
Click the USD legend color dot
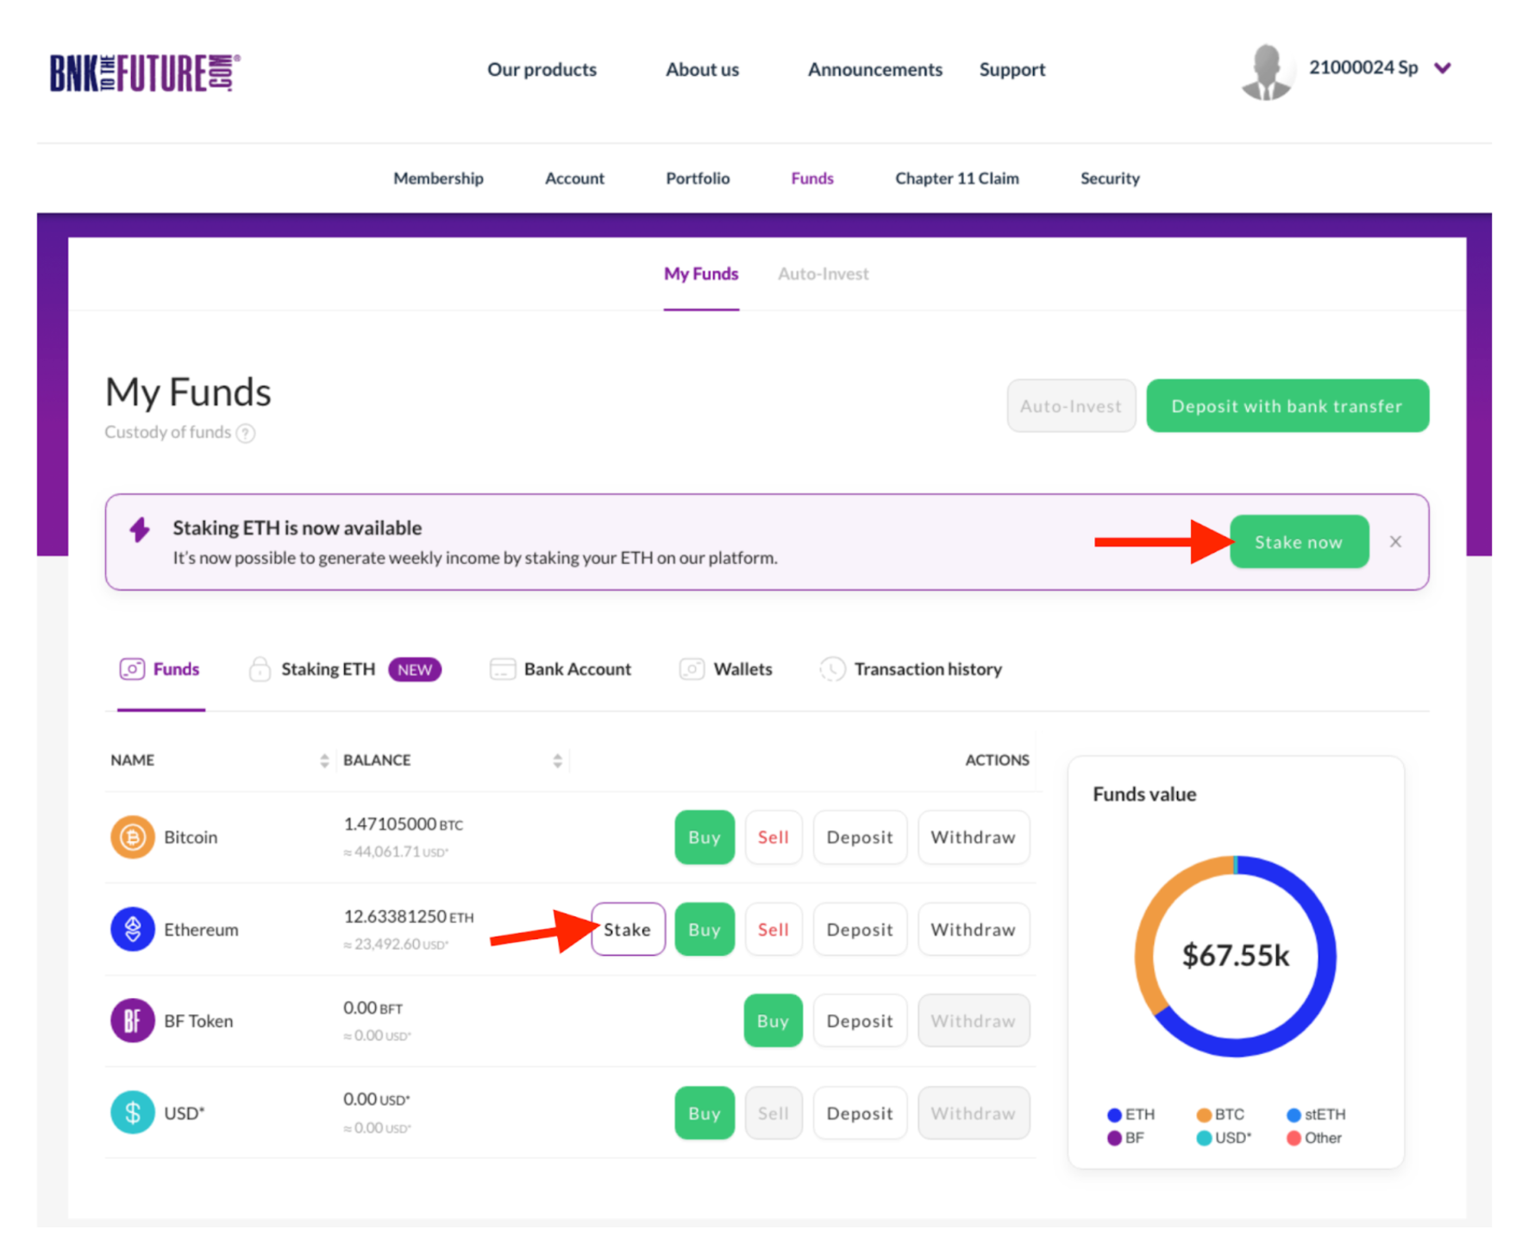point(1204,1138)
